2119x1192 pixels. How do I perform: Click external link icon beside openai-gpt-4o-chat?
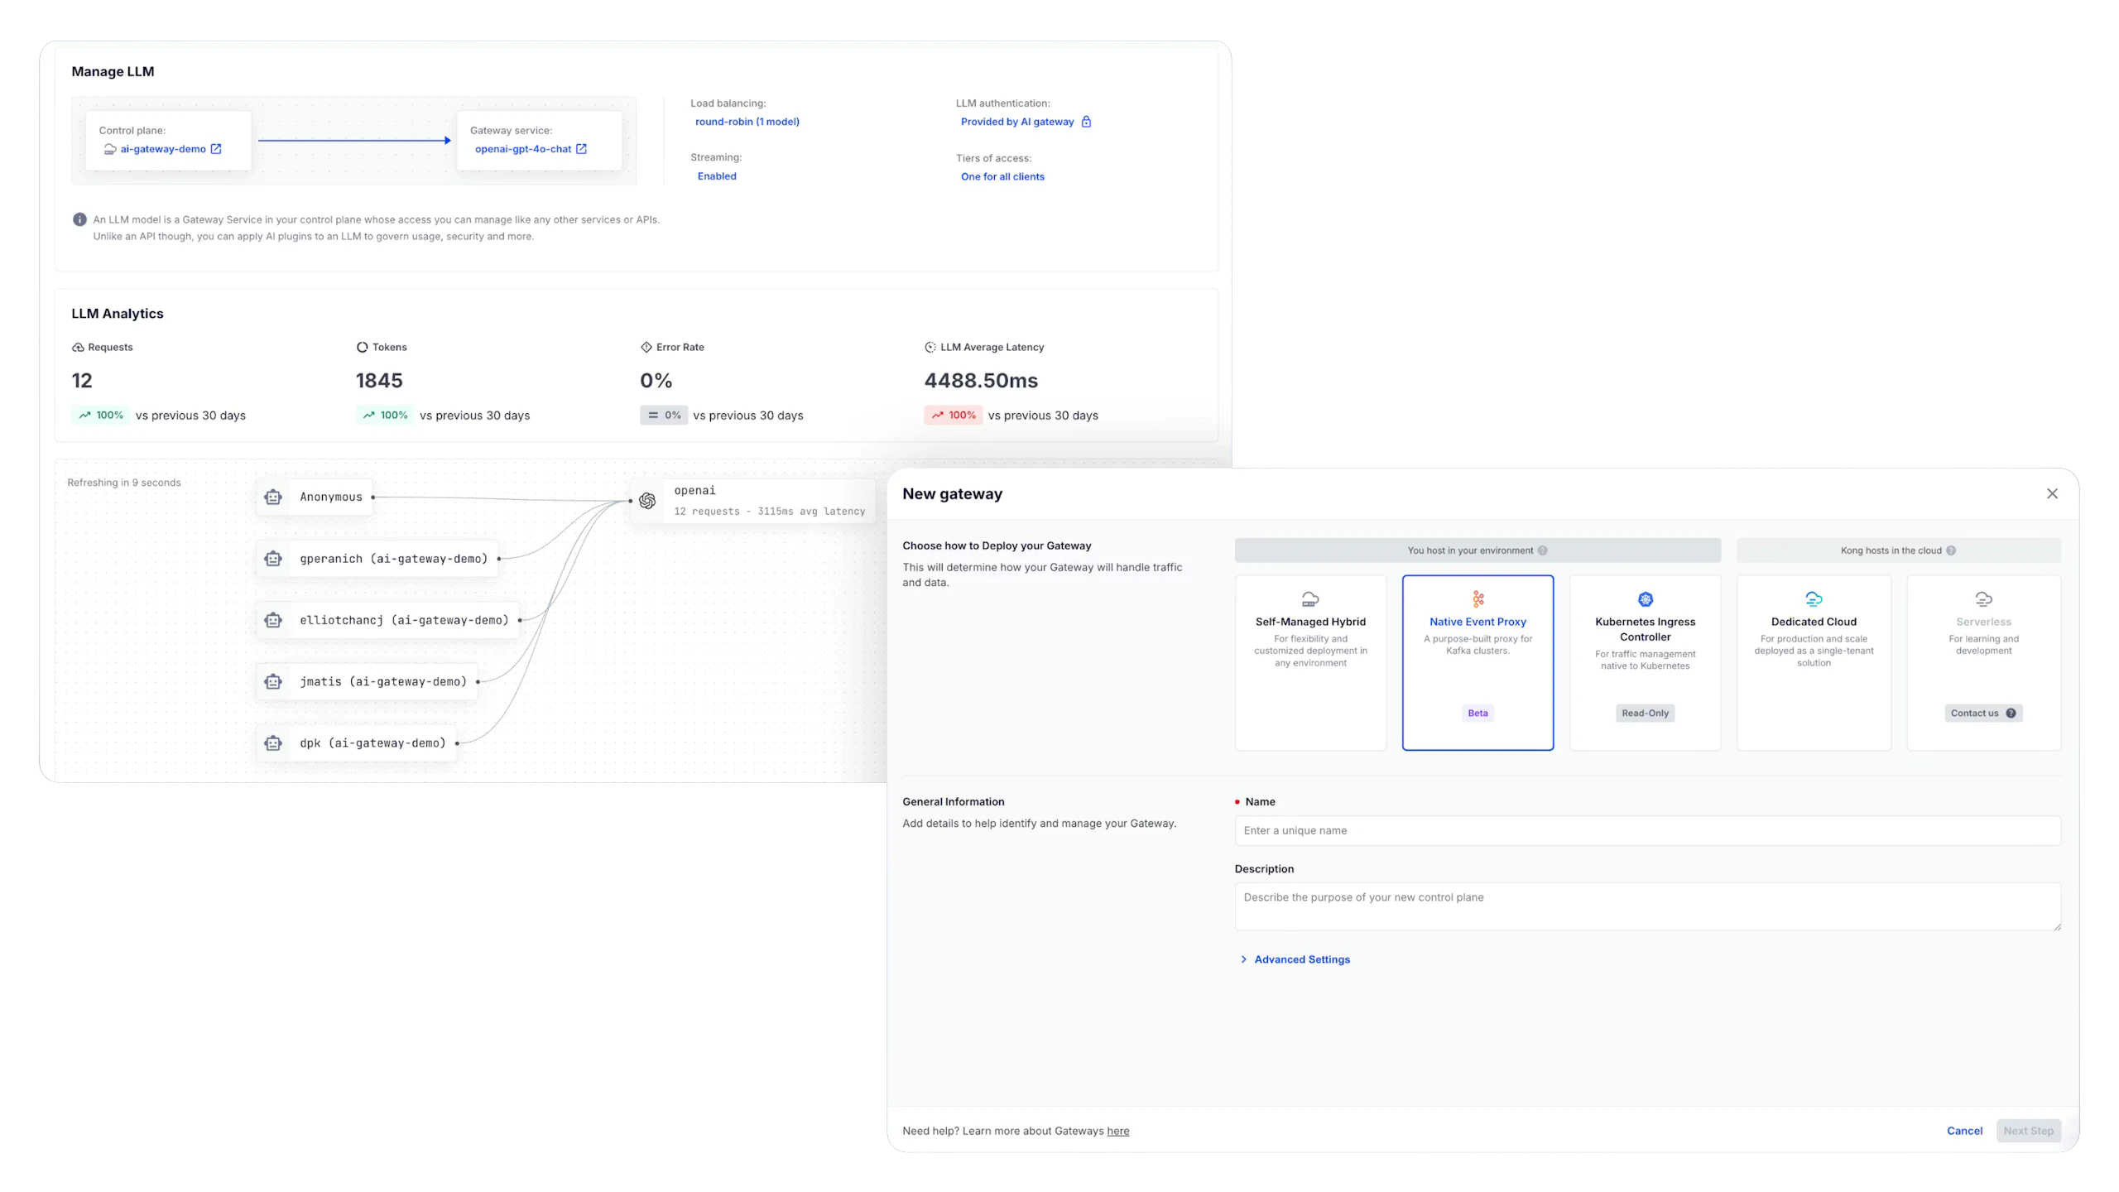pyautogui.click(x=582, y=149)
